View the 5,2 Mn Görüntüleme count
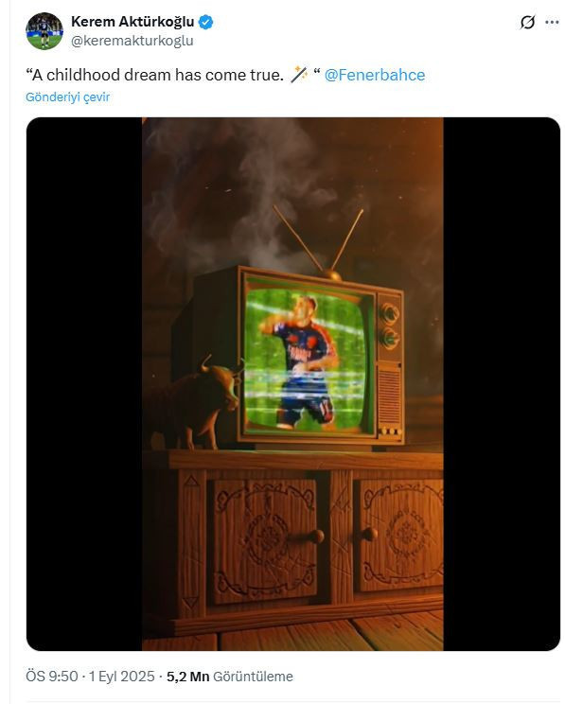Image resolution: width=565 pixels, height=704 pixels. coord(230,677)
